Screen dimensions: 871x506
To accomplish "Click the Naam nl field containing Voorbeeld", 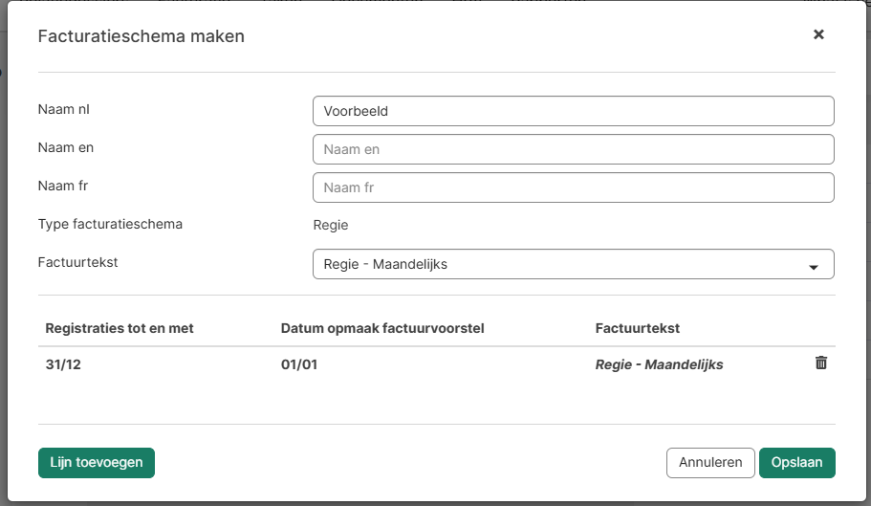I will point(573,111).
